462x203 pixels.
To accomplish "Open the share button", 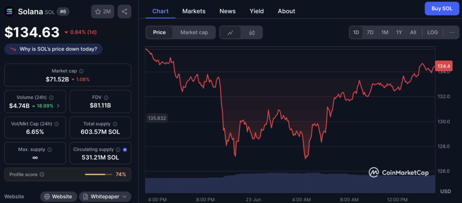I will point(125,11).
